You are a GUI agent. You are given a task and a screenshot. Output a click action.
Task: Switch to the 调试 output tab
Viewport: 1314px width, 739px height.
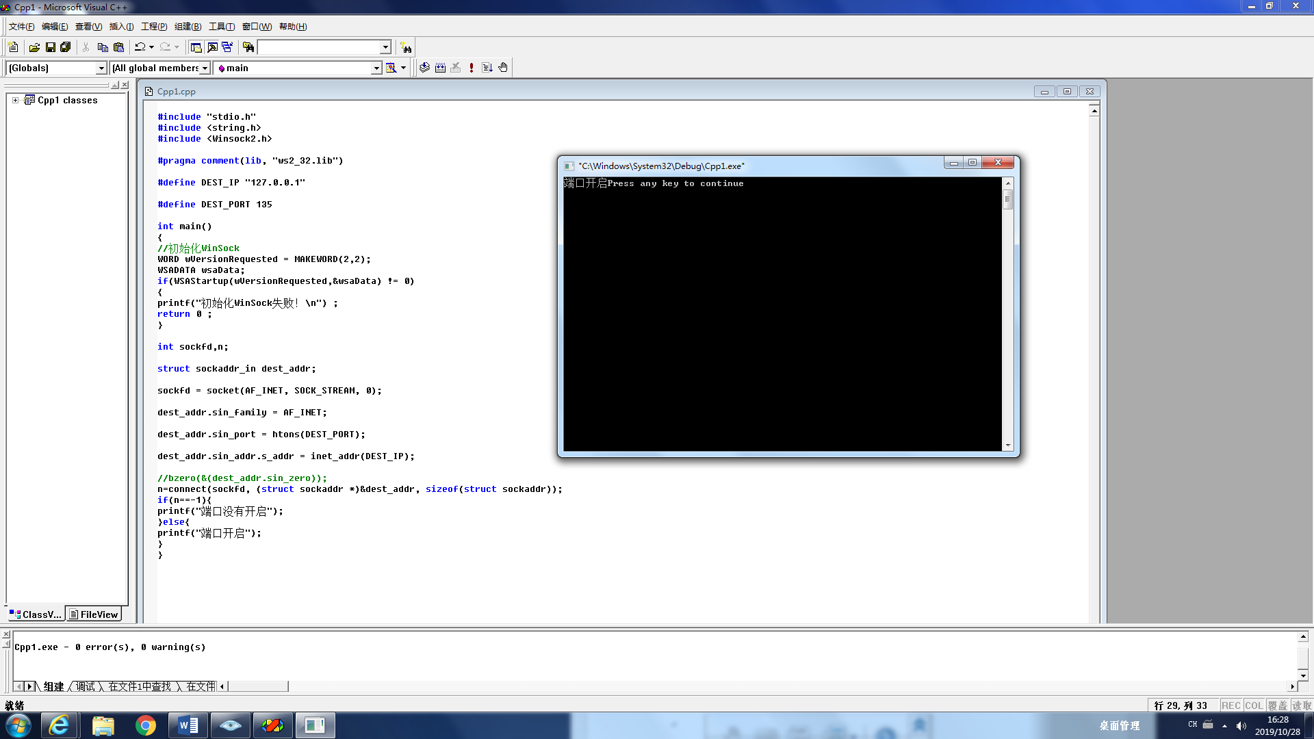click(x=86, y=686)
